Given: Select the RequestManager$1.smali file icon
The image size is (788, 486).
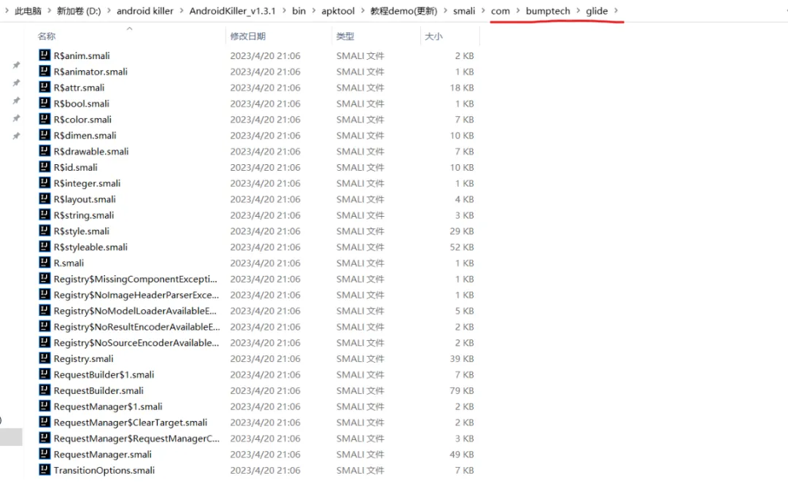Looking at the screenshot, I should [45, 406].
